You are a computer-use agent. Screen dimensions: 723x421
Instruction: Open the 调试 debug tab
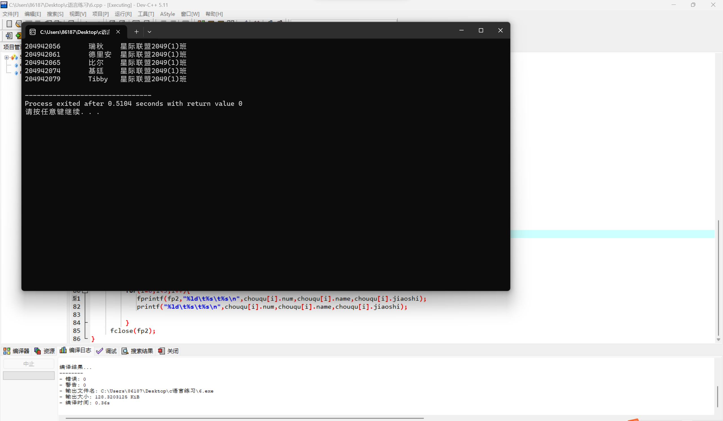point(107,351)
